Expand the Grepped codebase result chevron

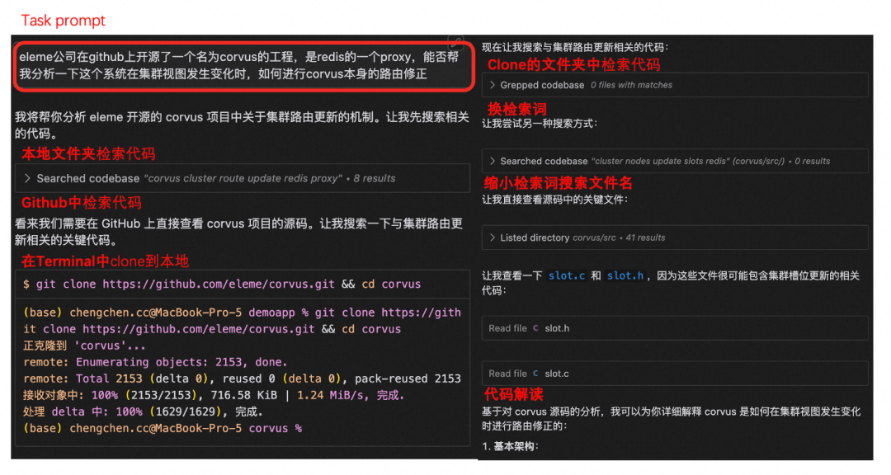tap(492, 85)
